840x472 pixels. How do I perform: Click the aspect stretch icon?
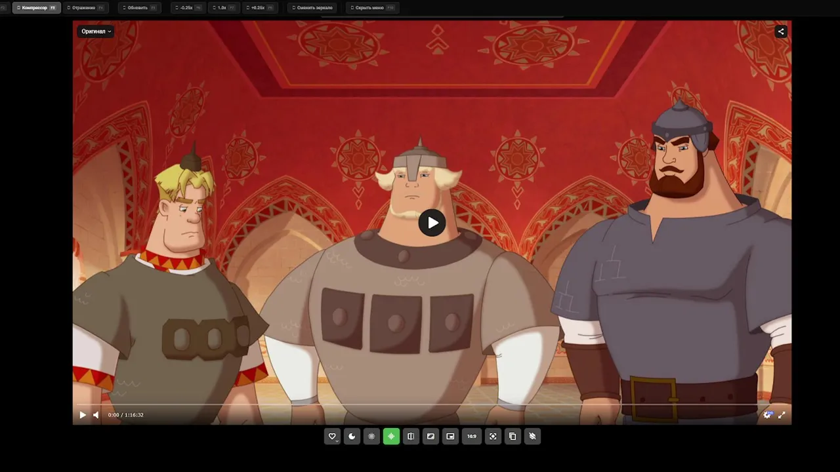click(430, 436)
